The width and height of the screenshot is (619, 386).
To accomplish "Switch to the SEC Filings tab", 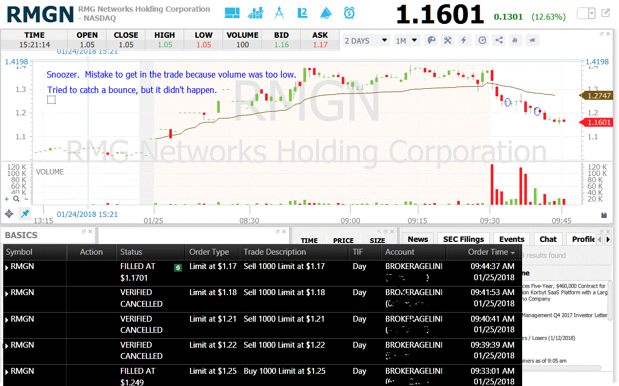I will (x=464, y=239).
